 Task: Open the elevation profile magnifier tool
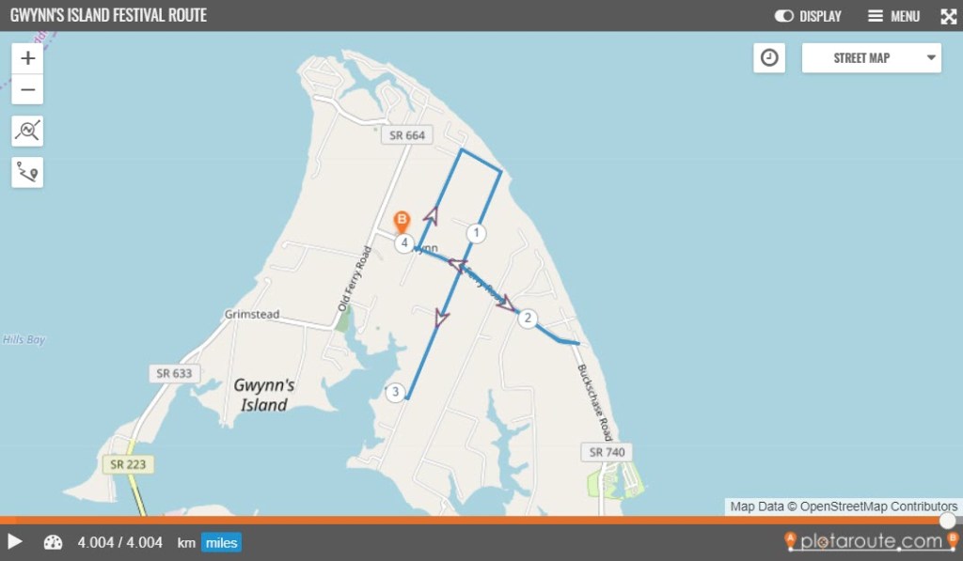pyautogui.click(x=27, y=131)
